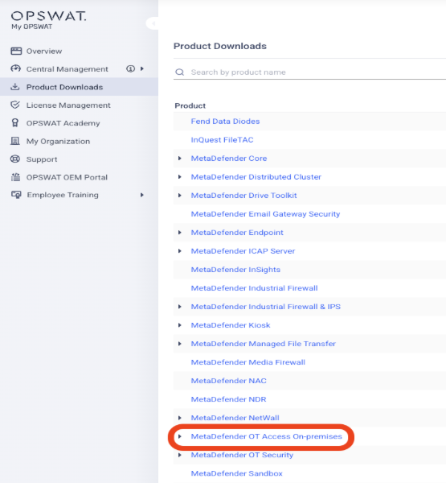
Task: Click the Support lifebuoy icon
Action: tap(15, 159)
